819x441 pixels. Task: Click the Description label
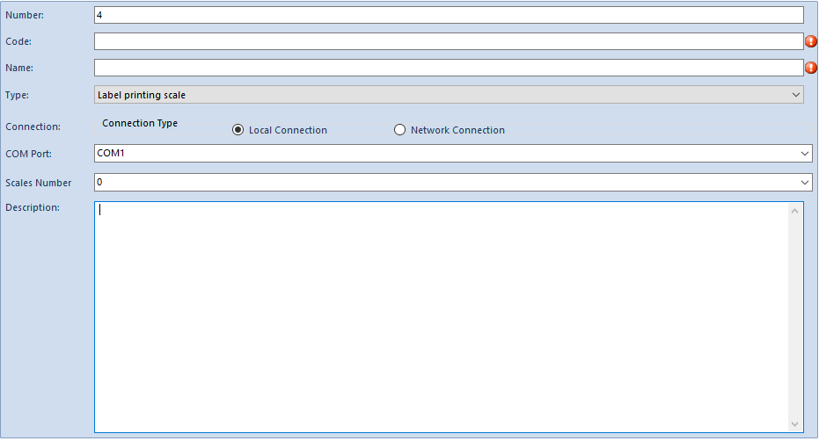coord(33,207)
